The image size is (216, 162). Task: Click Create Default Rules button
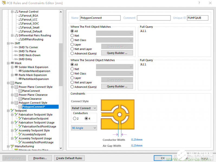pyautogui.click(x=69, y=158)
